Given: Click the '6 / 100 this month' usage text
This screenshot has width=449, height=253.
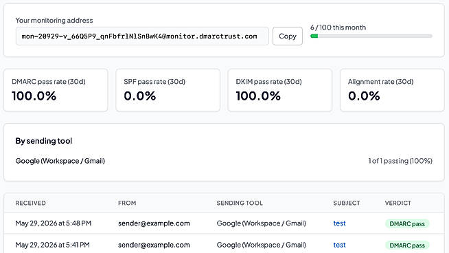Looking at the screenshot, I should point(338,27).
